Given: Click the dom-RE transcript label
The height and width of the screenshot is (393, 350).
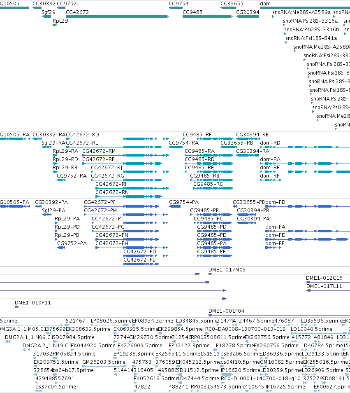Looking at the screenshot, I should click(x=270, y=168).
